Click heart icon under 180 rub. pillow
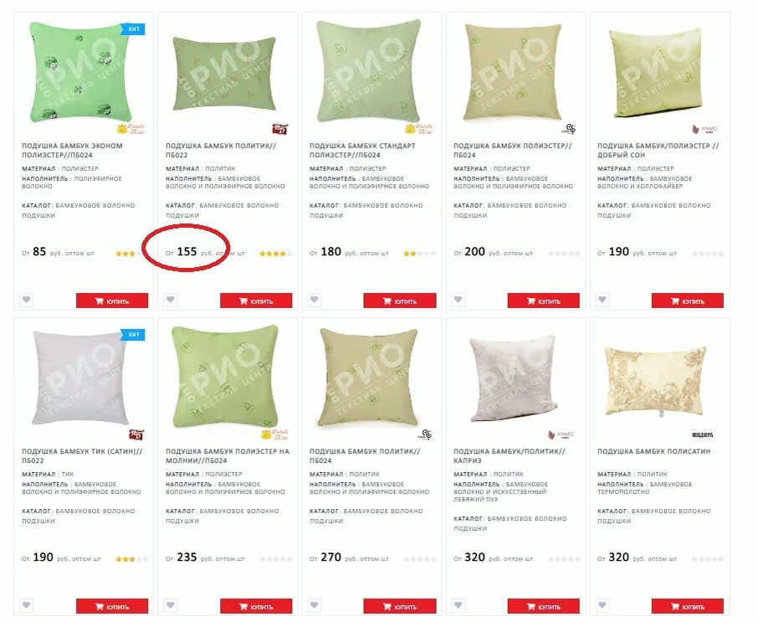 tap(315, 300)
